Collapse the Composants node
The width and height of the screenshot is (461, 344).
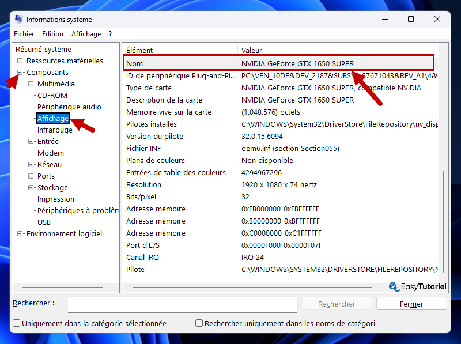click(x=20, y=73)
